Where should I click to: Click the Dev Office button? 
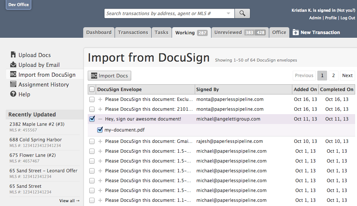click(19, 5)
